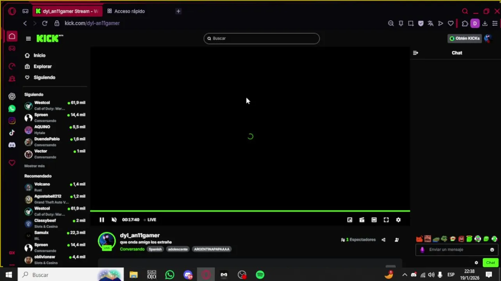Open the user profile avatar menu

[488, 38]
